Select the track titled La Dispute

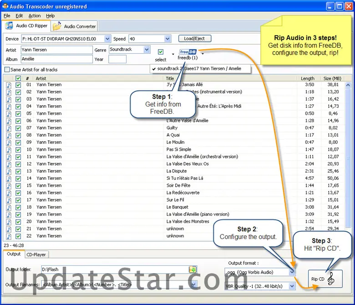tap(177, 171)
